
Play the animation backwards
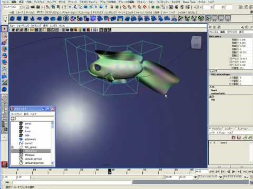pos(228,172)
